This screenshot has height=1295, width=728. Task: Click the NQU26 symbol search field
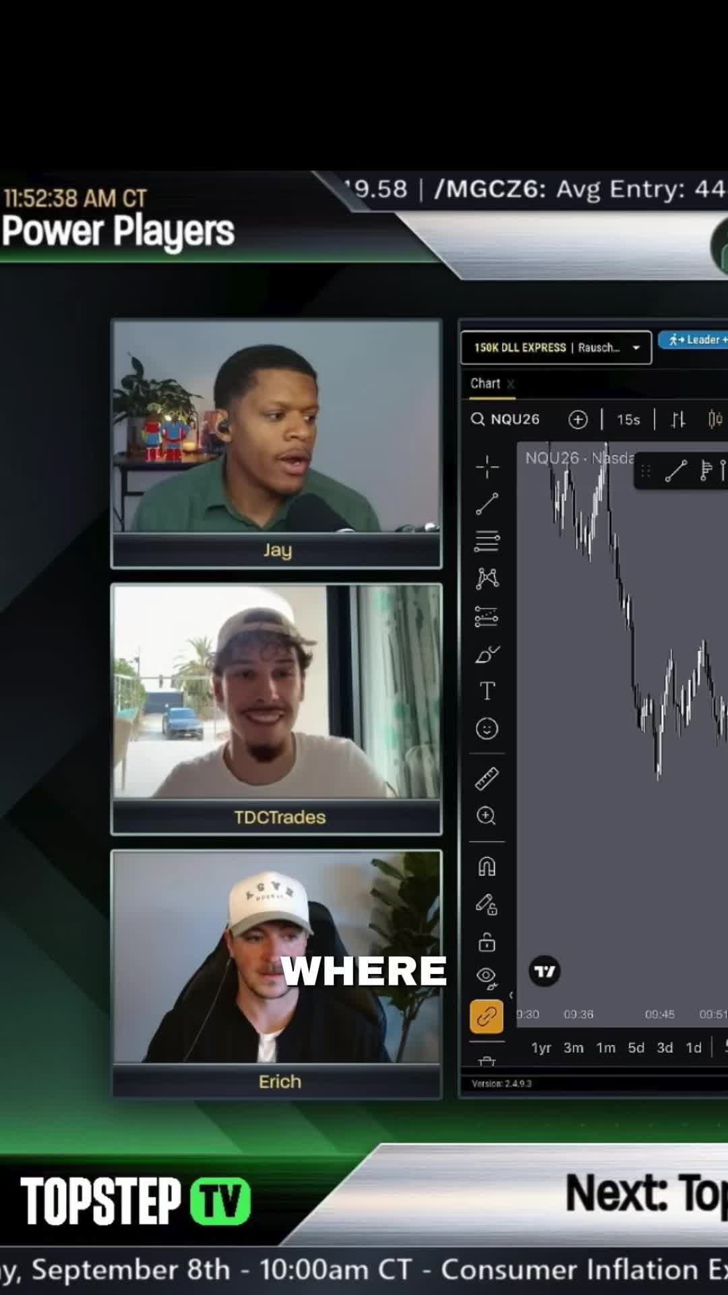506,420
